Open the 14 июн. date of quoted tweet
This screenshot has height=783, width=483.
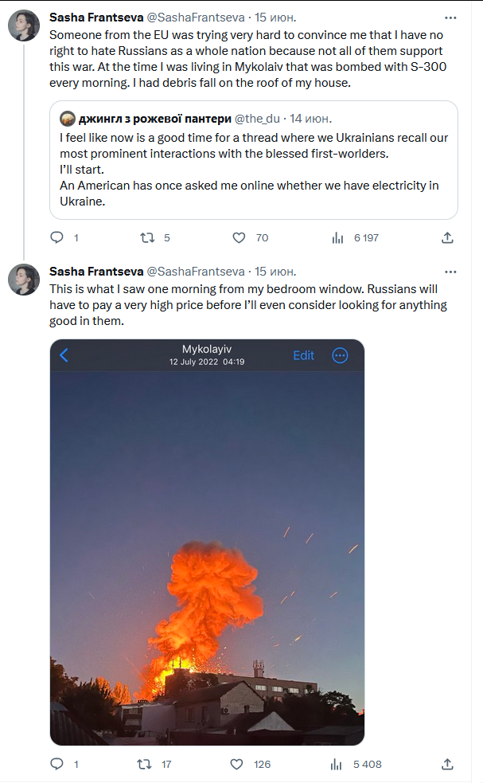pyautogui.click(x=310, y=119)
